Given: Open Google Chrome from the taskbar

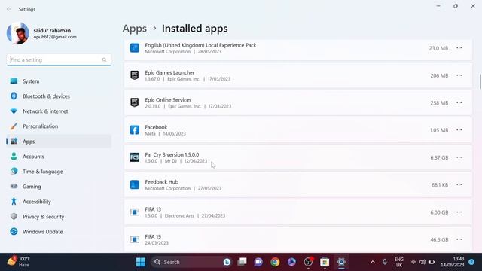Looking at the screenshot, I should click(275, 262).
